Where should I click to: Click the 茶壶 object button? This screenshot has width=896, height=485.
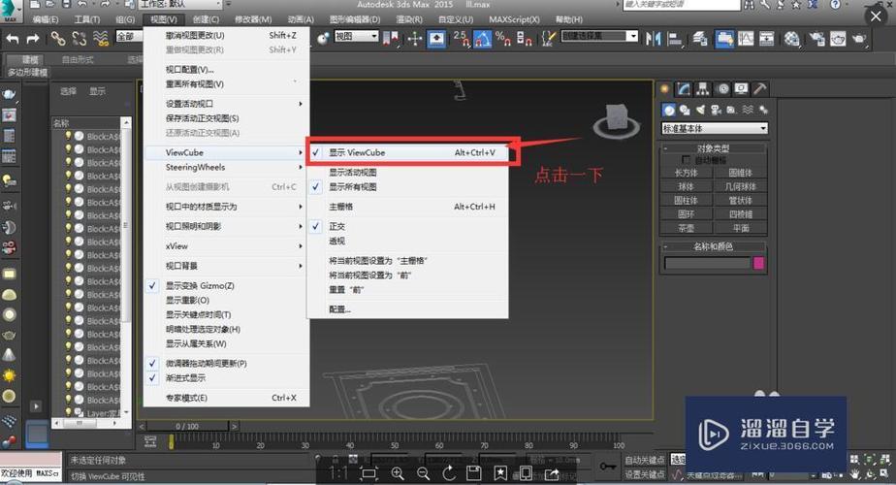(x=686, y=228)
